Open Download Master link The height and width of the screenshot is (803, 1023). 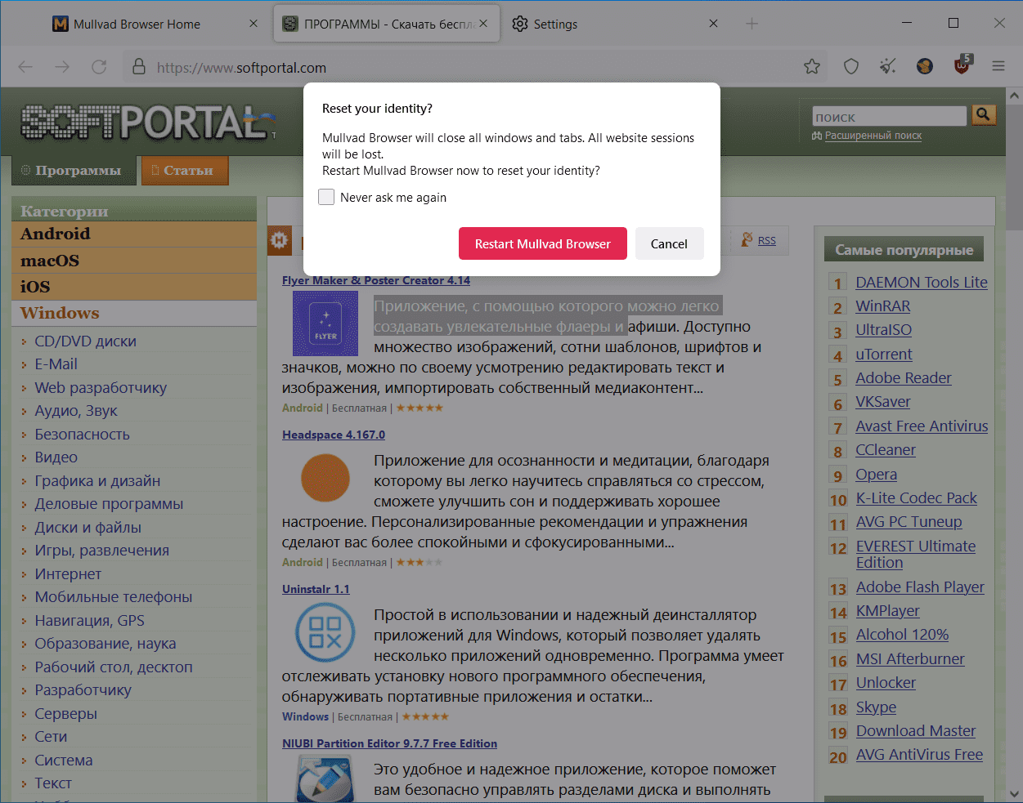(x=916, y=730)
